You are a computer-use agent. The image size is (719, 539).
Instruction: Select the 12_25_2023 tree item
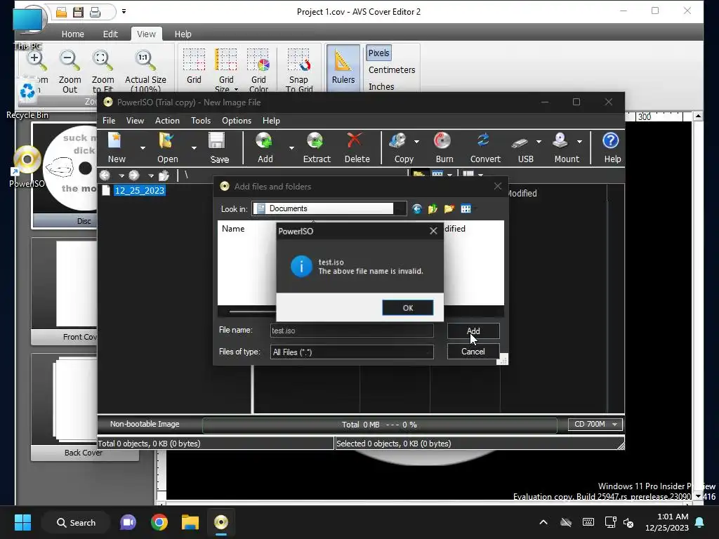point(140,191)
